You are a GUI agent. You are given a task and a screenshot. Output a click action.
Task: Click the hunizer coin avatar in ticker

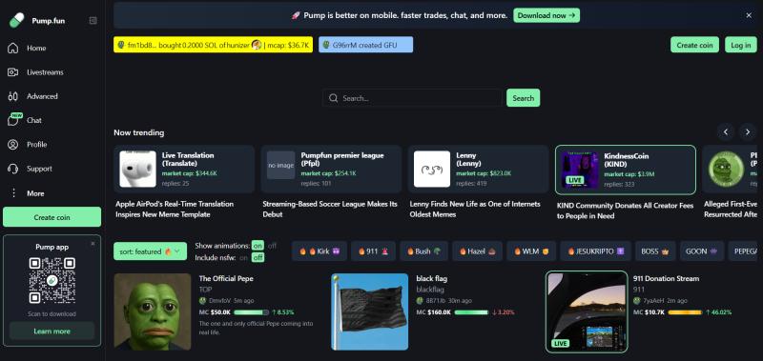coord(257,45)
